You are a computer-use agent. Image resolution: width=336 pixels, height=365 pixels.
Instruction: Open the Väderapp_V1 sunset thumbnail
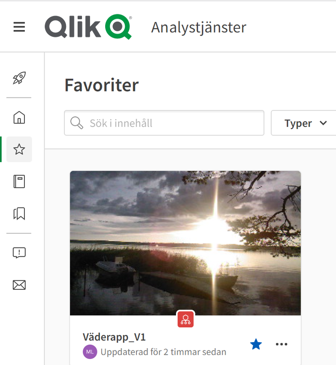(x=185, y=243)
